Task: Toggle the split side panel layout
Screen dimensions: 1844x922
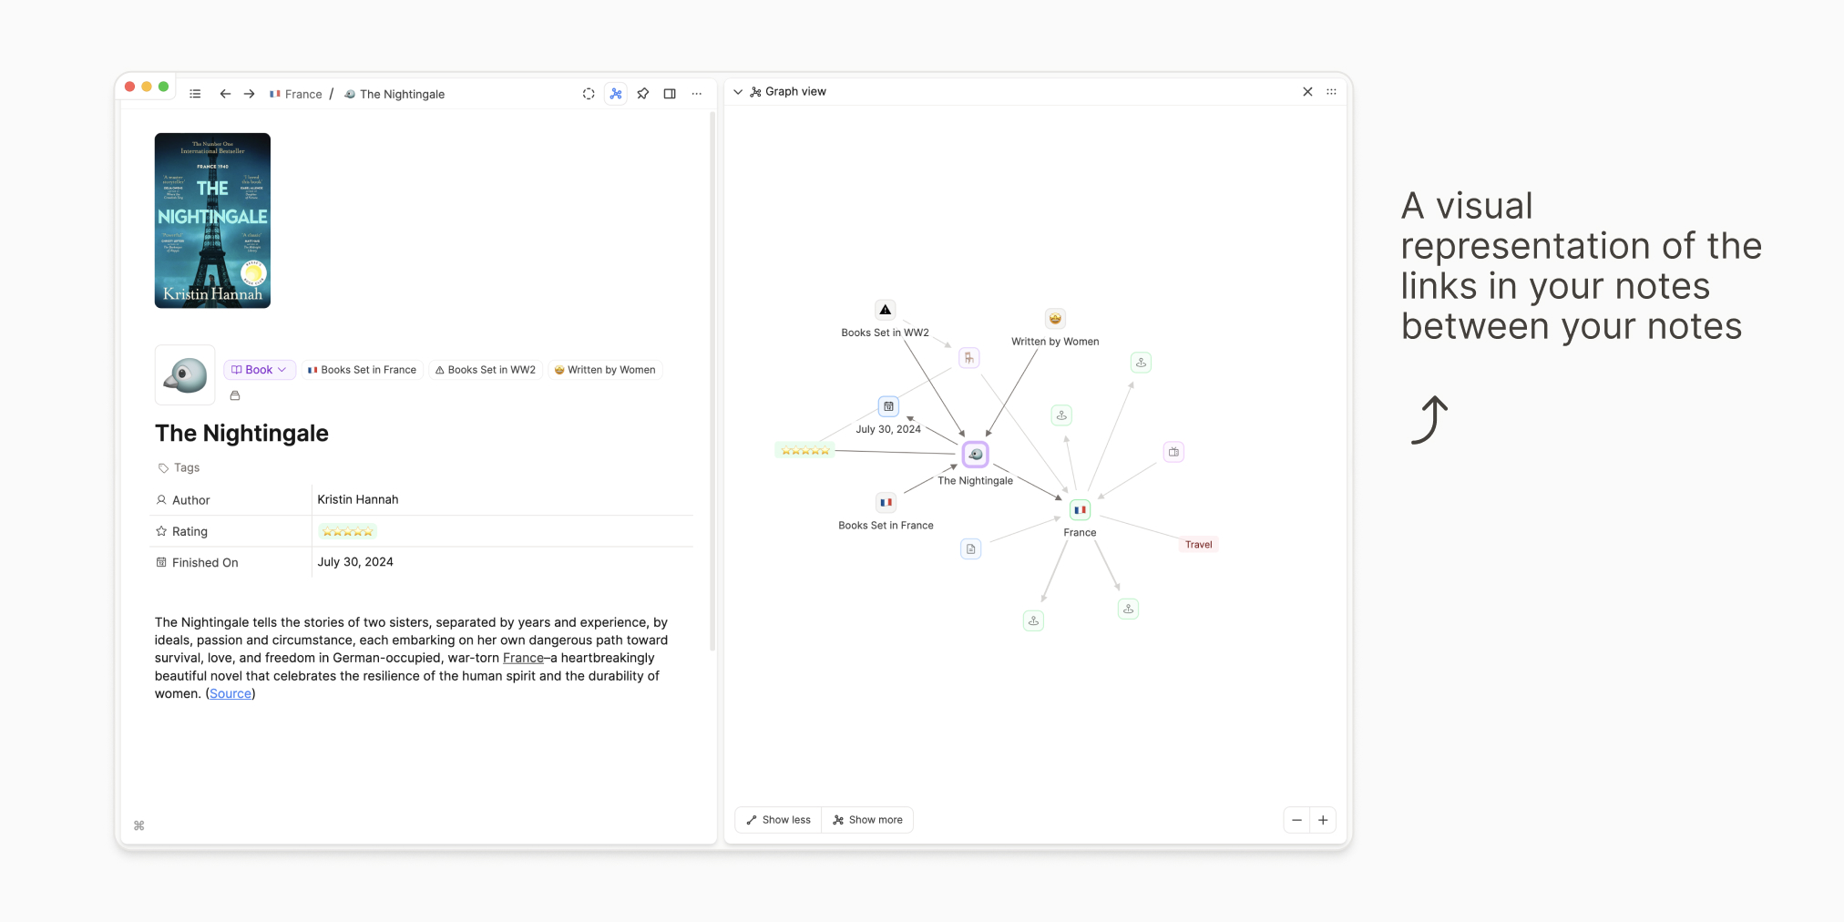Action: pyautogui.click(x=670, y=94)
